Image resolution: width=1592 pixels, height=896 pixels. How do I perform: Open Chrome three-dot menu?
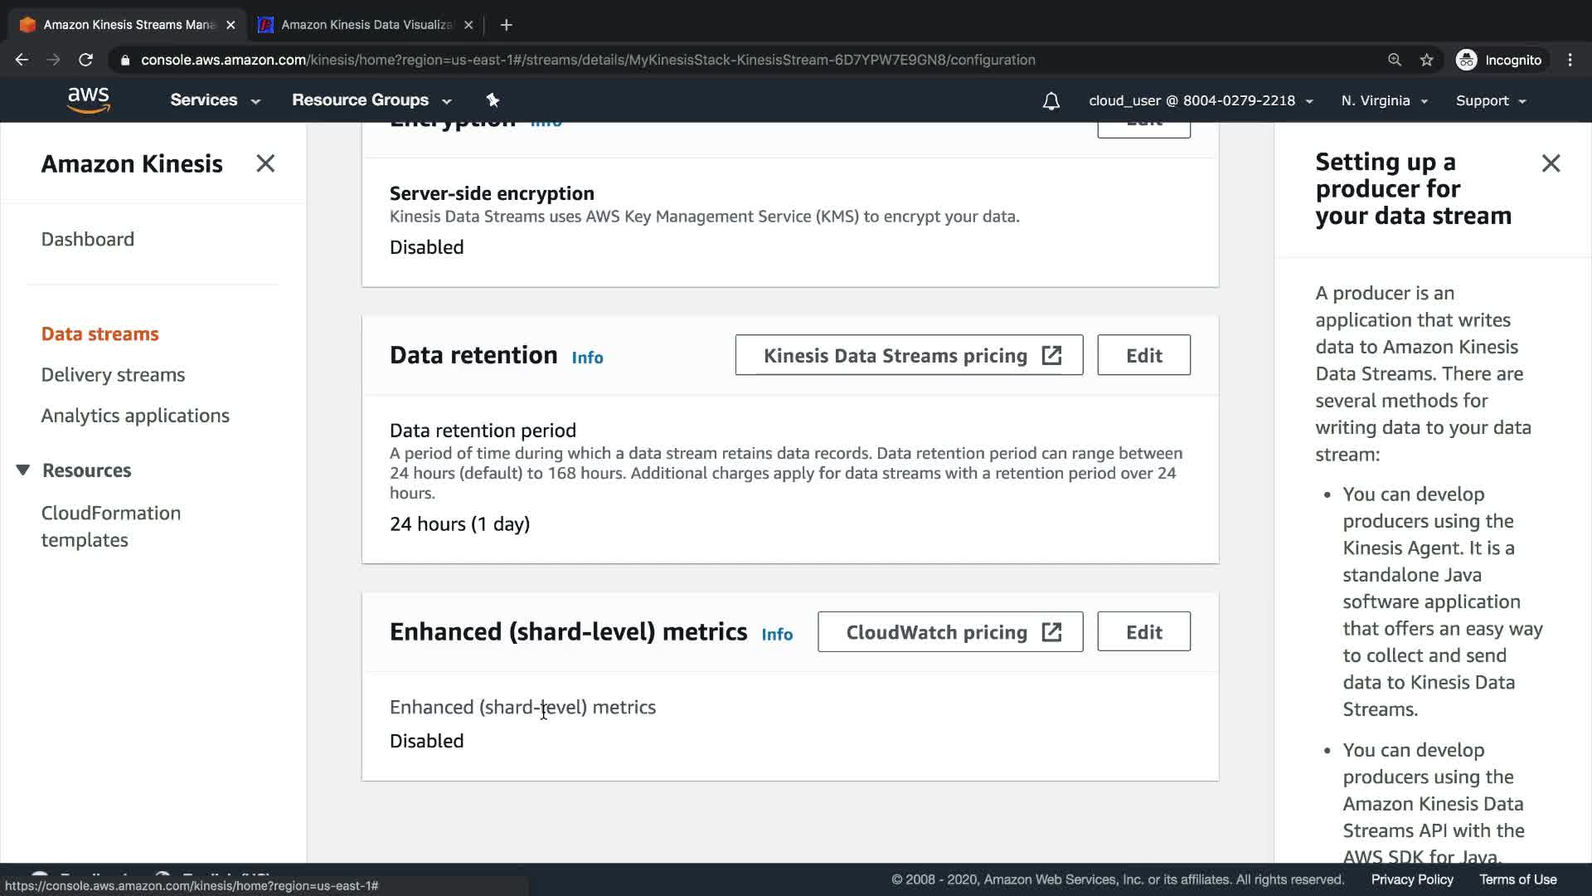(x=1570, y=60)
